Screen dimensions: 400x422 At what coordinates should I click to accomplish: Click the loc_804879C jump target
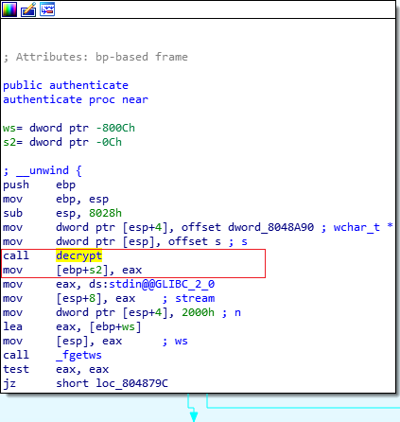131,383
